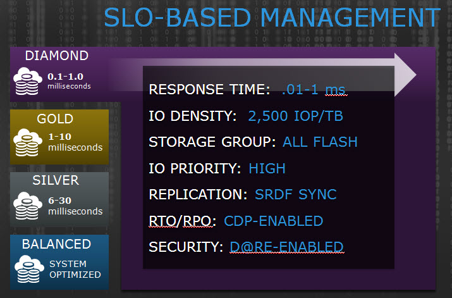
Task: Click the SRDF SYNC replication value
Action: click(296, 194)
